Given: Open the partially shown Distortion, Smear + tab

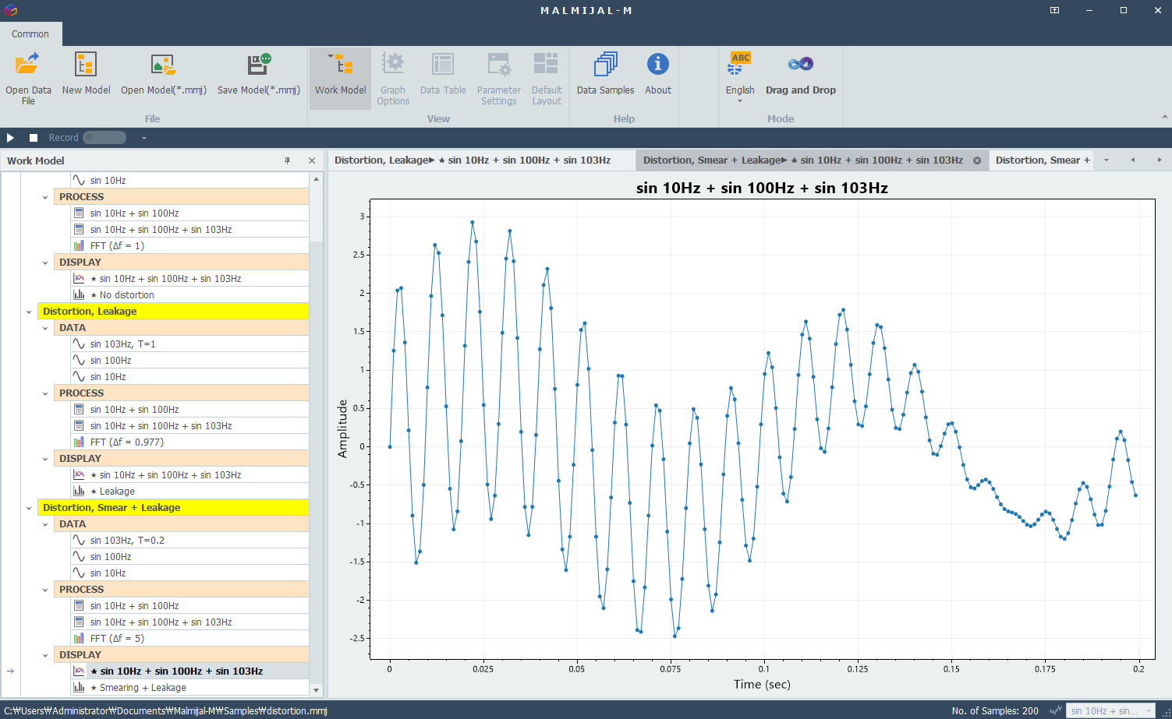Looking at the screenshot, I should click(x=1042, y=160).
